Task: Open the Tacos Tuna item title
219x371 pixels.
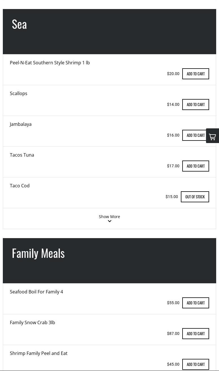Action: tap(22, 155)
